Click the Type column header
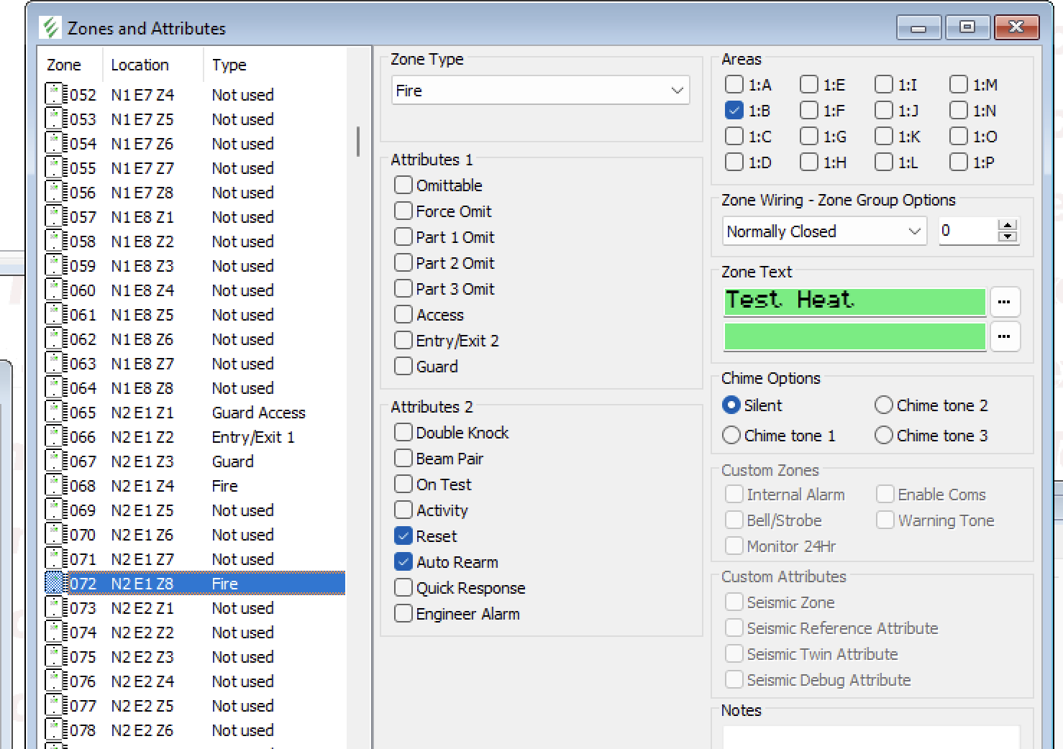This screenshot has height=749, width=1063. (229, 65)
